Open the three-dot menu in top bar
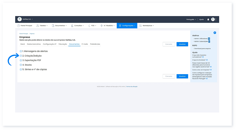This screenshot has width=236, height=130. (x=216, y=19)
